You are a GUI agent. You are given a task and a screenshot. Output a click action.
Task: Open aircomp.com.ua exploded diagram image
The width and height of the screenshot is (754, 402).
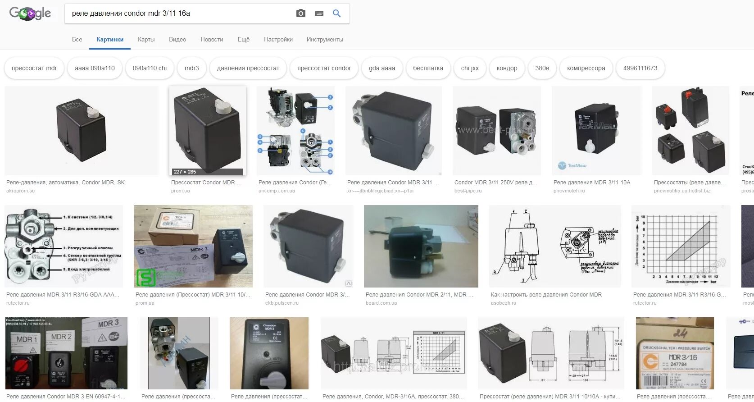click(295, 131)
